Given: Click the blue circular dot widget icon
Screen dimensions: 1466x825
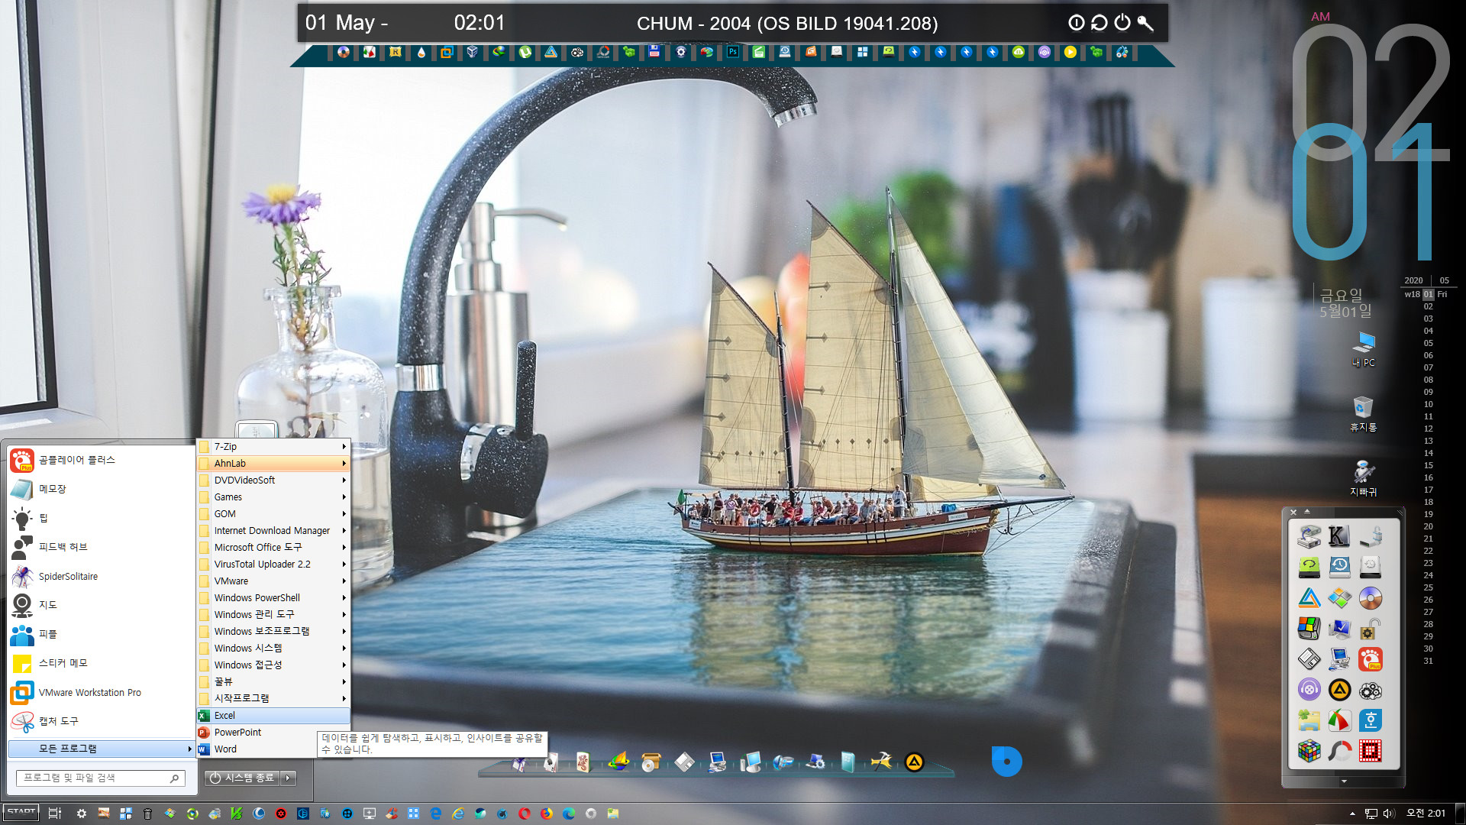Looking at the screenshot, I should [1006, 761].
